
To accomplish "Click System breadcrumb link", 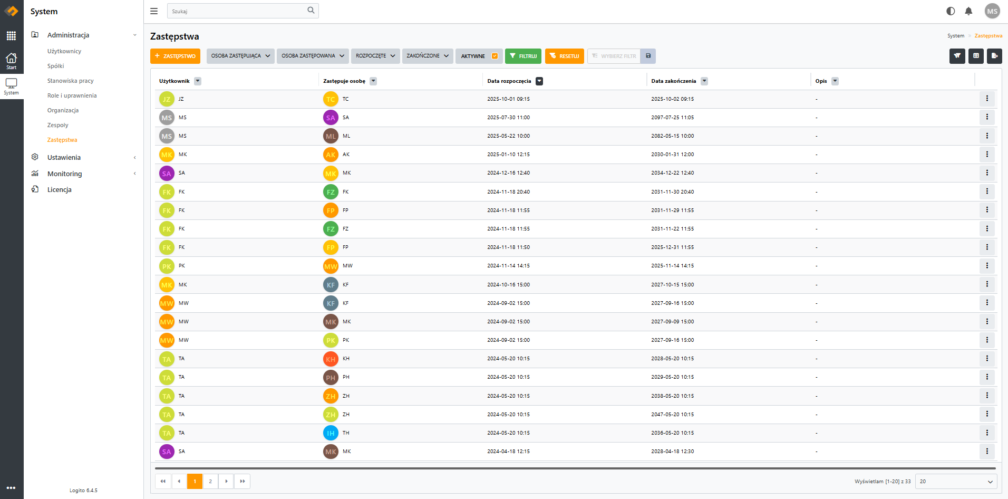I will 956,36.
